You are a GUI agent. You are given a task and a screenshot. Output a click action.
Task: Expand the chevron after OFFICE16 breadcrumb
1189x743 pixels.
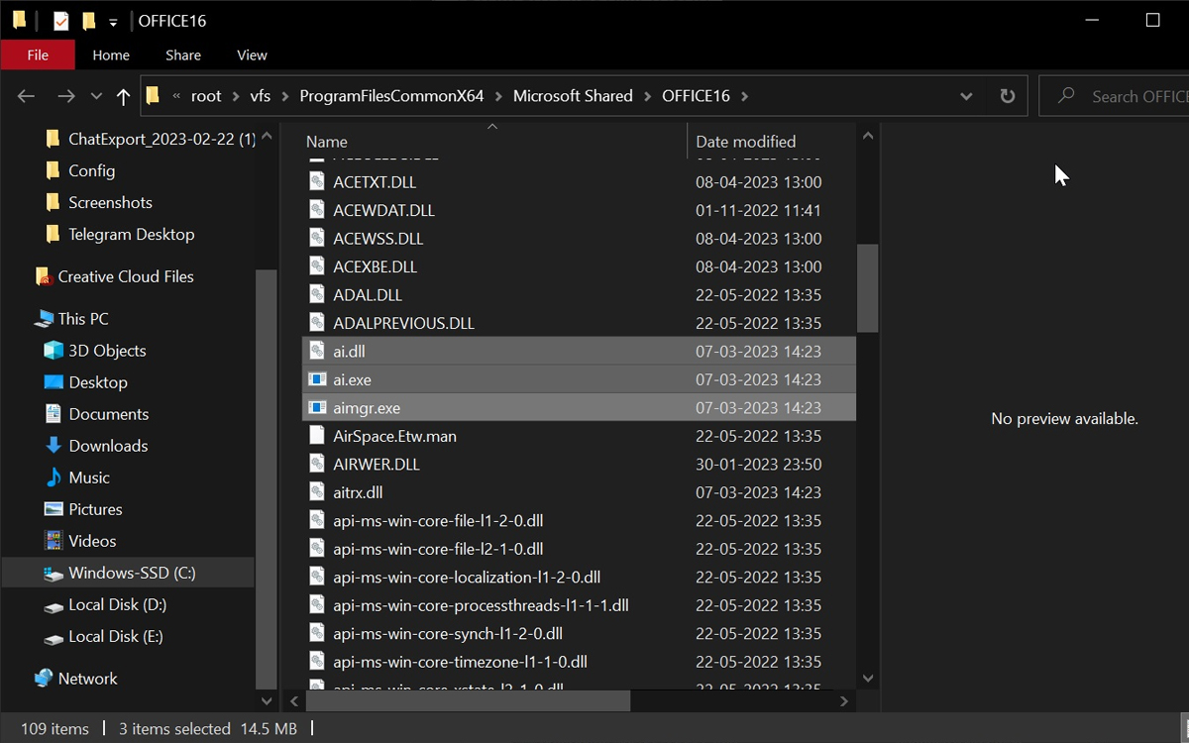pos(745,96)
